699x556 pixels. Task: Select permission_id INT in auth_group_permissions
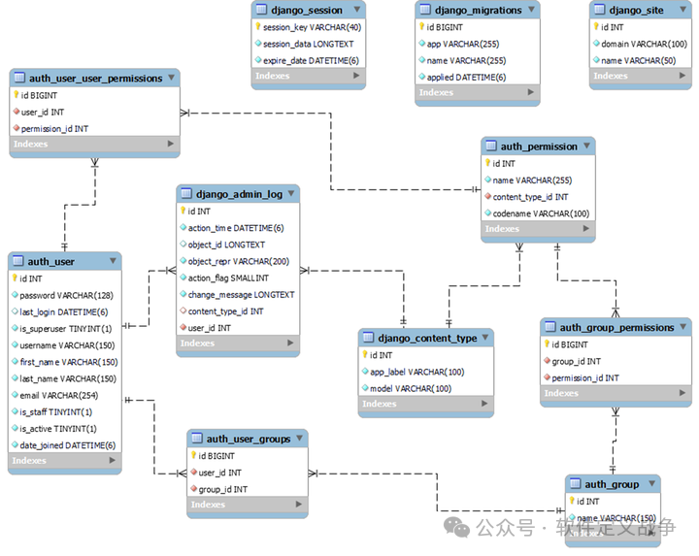pos(616,377)
